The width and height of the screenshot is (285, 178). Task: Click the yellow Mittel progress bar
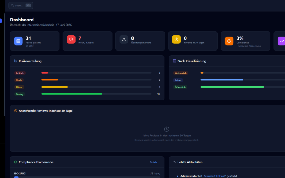click(x=55, y=87)
